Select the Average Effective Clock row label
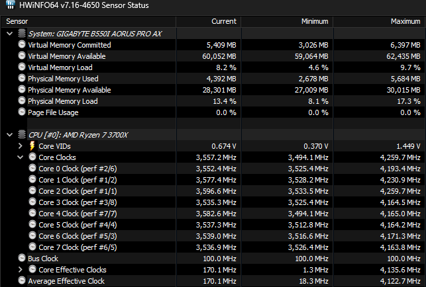Screen dimensions: 426x287 (66, 281)
